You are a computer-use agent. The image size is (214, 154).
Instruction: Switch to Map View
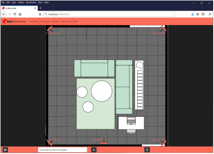(66, 21)
